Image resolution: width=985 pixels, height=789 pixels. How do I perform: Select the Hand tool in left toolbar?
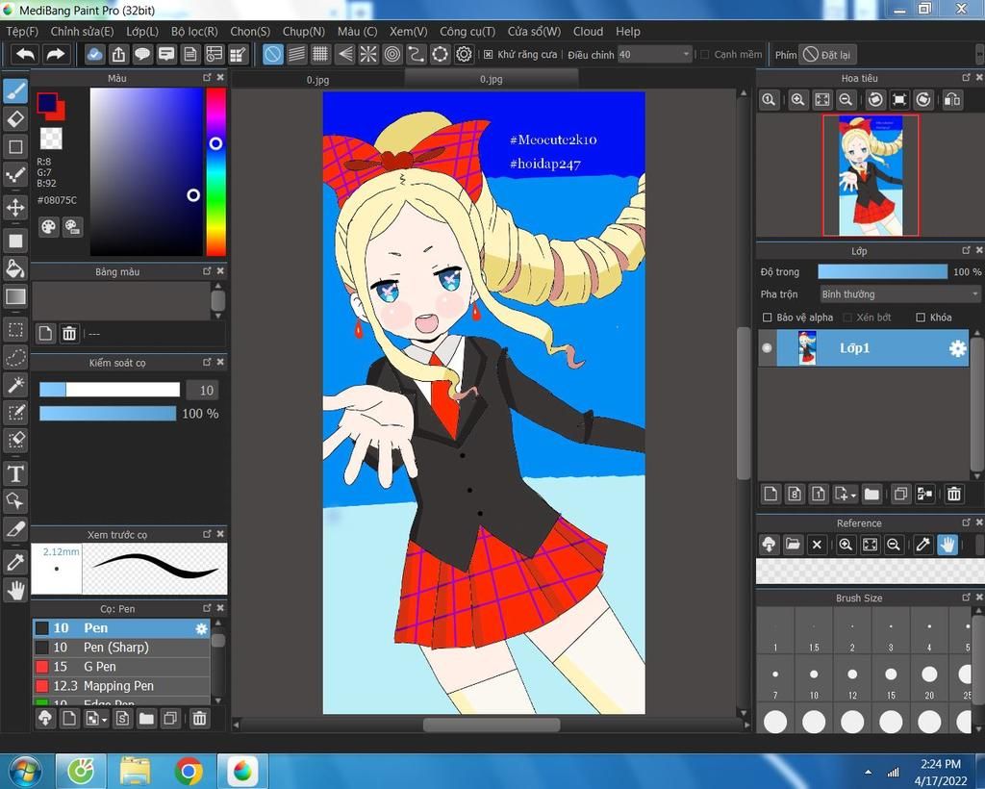(x=15, y=590)
